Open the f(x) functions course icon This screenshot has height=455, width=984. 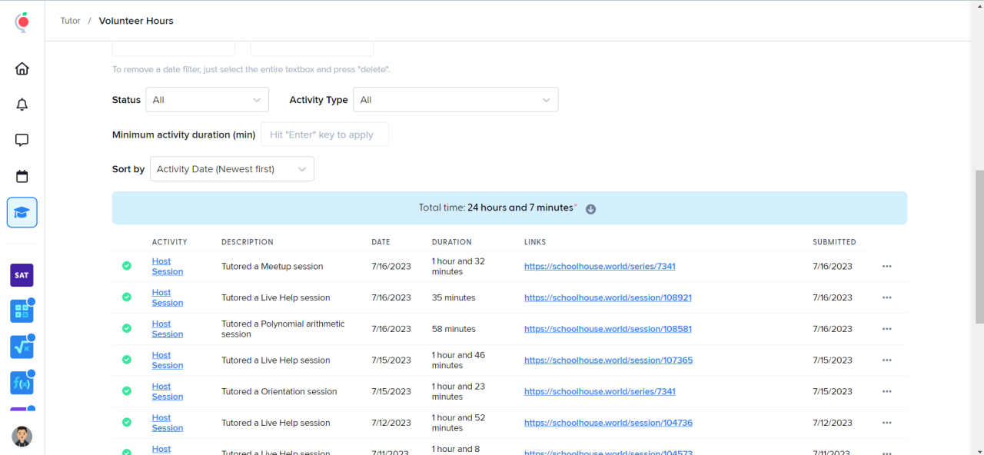(x=22, y=382)
